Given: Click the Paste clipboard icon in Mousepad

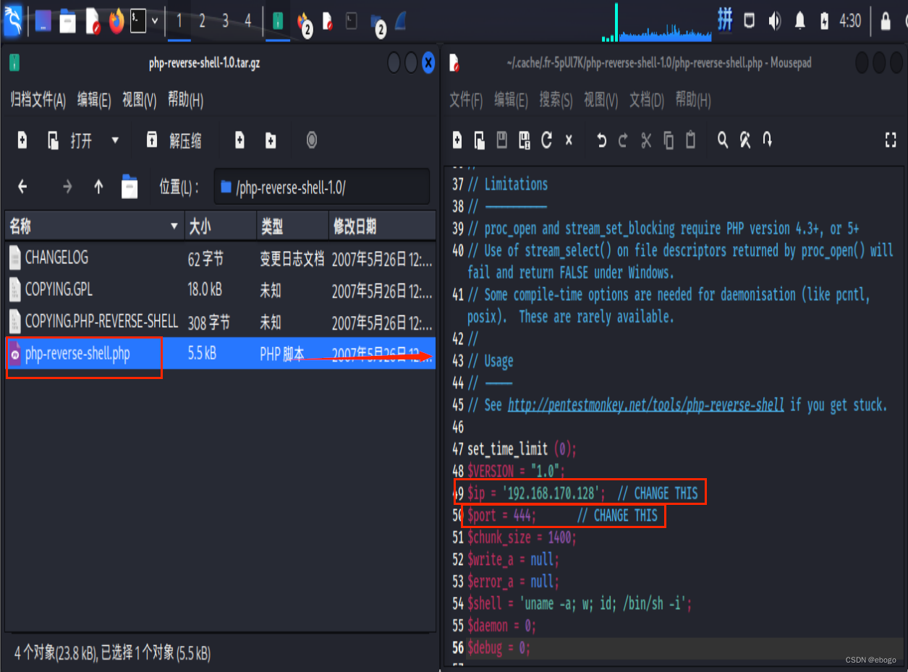Looking at the screenshot, I should tap(691, 140).
